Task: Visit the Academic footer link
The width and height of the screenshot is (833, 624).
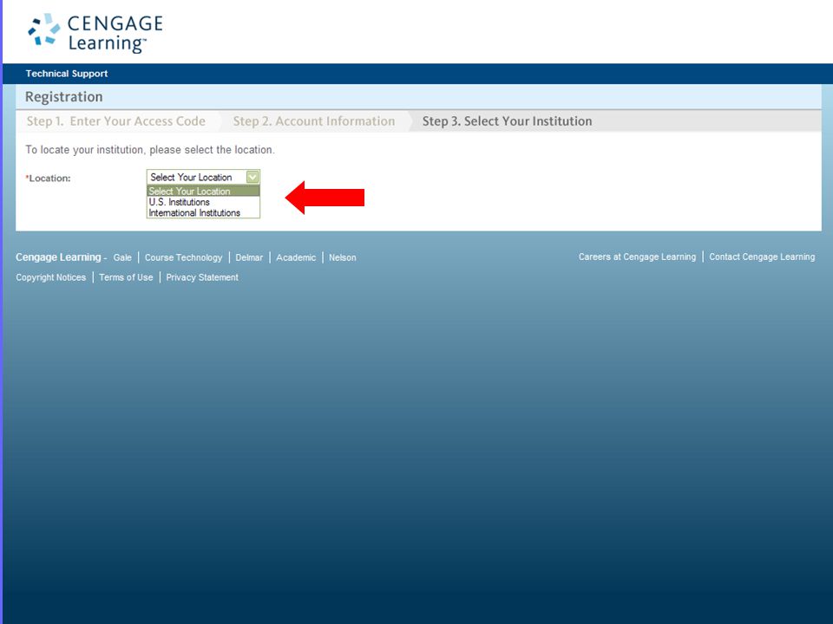Action: click(296, 257)
